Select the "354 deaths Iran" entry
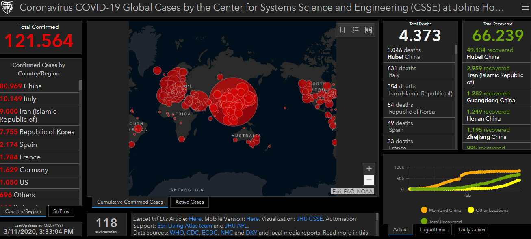 [x=419, y=90]
